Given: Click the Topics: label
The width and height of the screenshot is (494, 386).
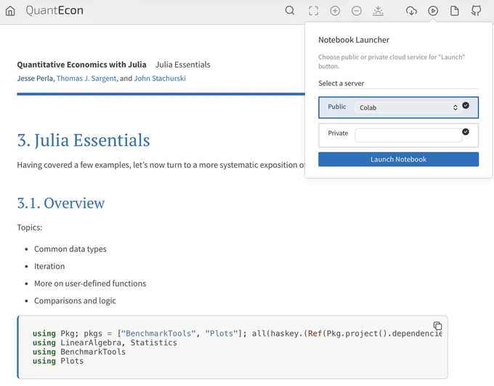Looking at the screenshot, I should pyautogui.click(x=30, y=228).
